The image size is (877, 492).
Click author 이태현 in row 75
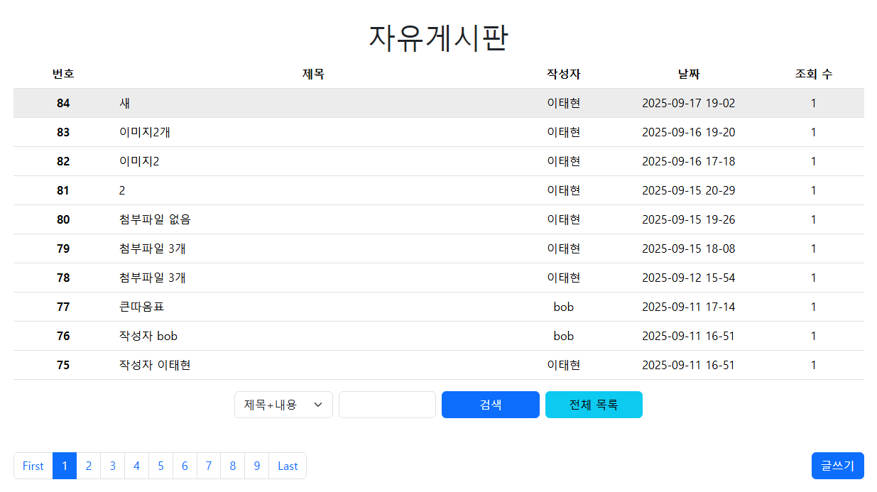(564, 365)
